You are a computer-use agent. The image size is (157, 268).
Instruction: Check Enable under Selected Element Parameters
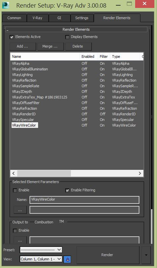pos(15,190)
